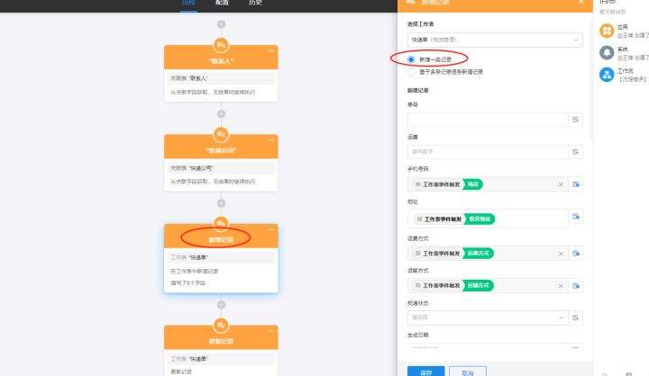Screen dimensions: 649x376
Task: Click the round icon on the 联系人 node
Action: (221, 45)
